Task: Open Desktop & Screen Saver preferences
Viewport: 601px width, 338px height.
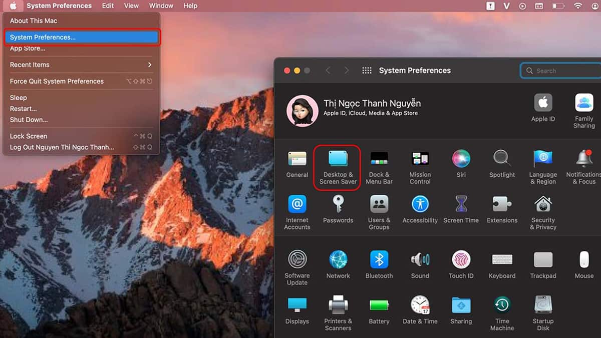Action: point(338,167)
